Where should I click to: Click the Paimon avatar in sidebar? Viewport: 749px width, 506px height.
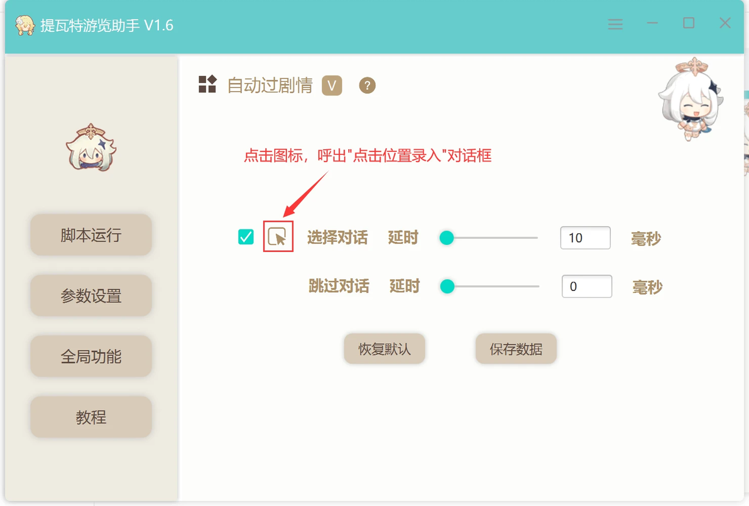pyautogui.click(x=90, y=148)
